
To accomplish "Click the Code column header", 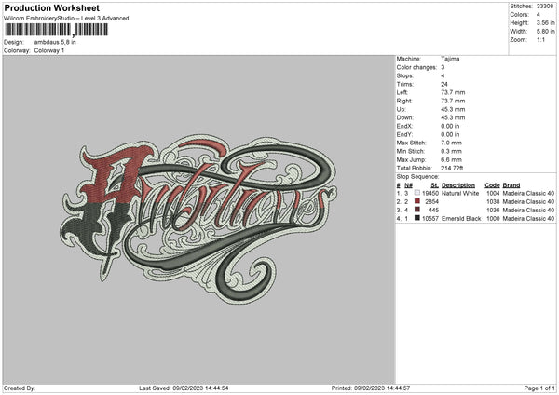I will coord(492,184).
